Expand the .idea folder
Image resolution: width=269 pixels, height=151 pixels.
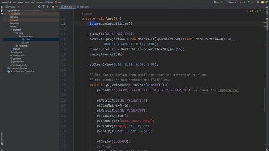point(8,17)
